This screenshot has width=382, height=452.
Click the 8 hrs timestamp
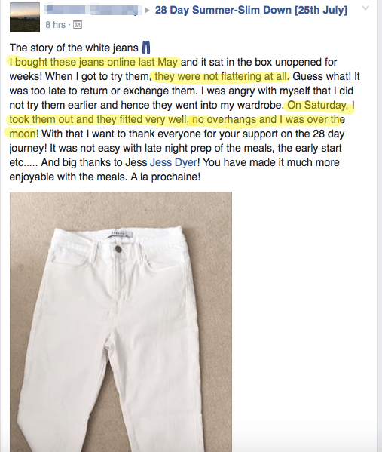[55, 25]
